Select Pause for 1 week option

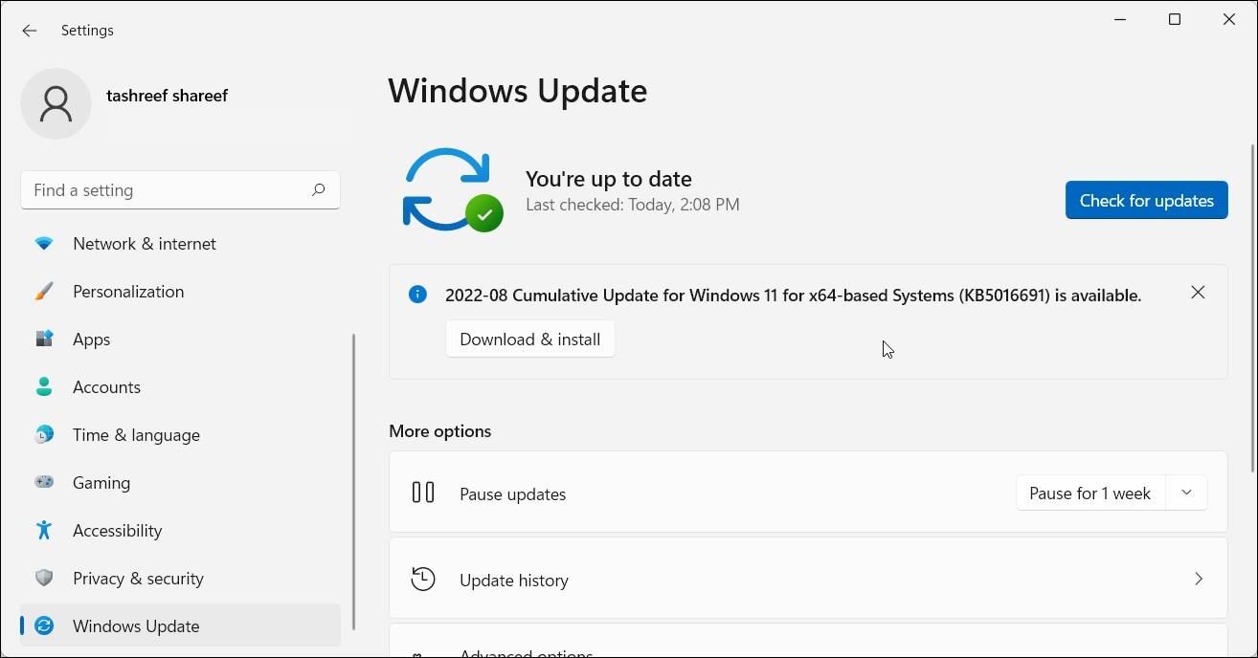(x=1089, y=493)
